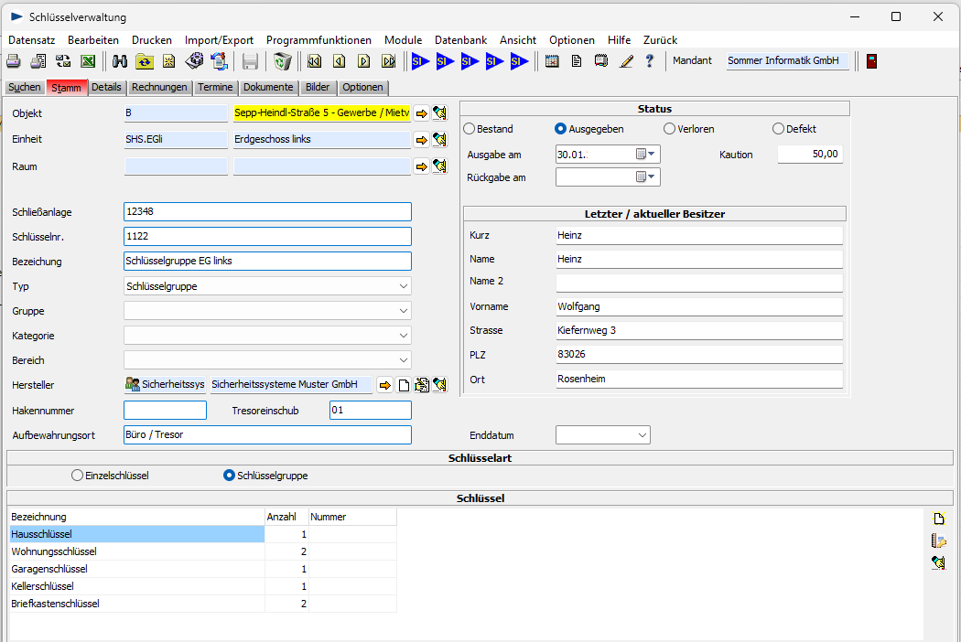Select the Verloren status radio button
This screenshot has width=961, height=642.
[670, 129]
